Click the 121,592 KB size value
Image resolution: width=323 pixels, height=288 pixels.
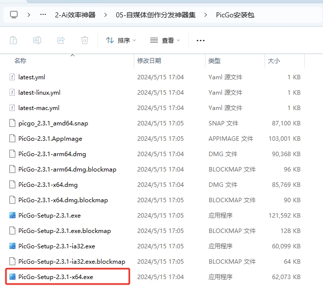[x=284, y=215]
